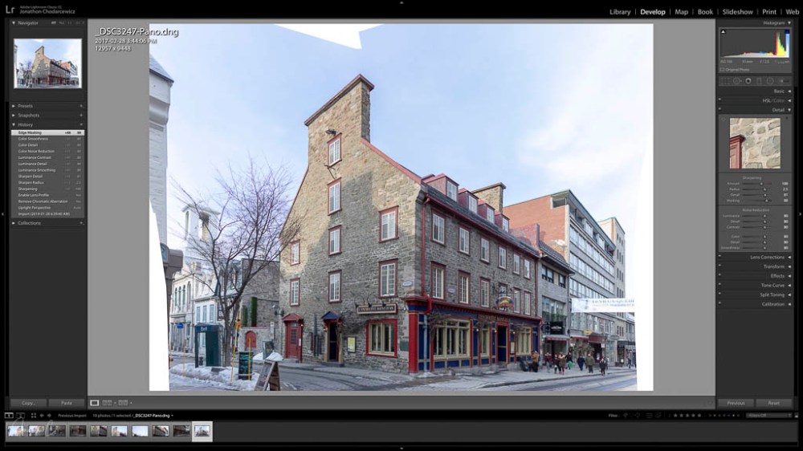This screenshot has width=803, height=451.
Task: Choose the Radial Filter tool
Action: [x=769, y=81]
